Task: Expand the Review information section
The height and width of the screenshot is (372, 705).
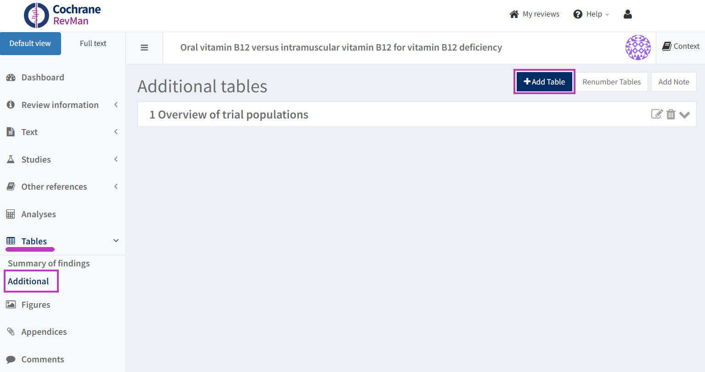Action: (x=60, y=105)
